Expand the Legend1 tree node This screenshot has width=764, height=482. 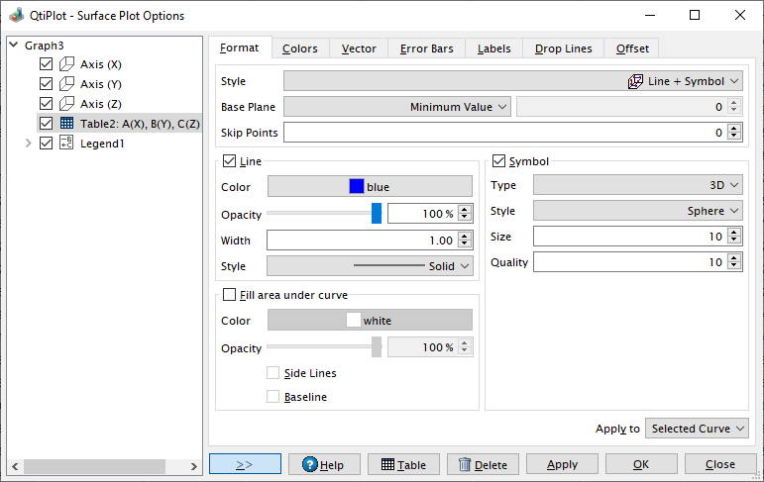29,144
